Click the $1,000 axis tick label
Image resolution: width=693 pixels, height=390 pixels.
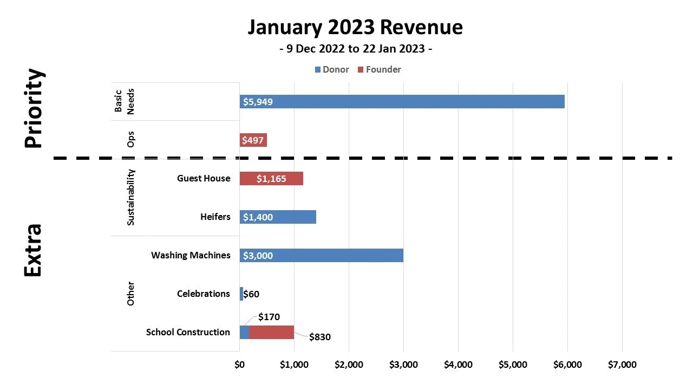point(294,365)
